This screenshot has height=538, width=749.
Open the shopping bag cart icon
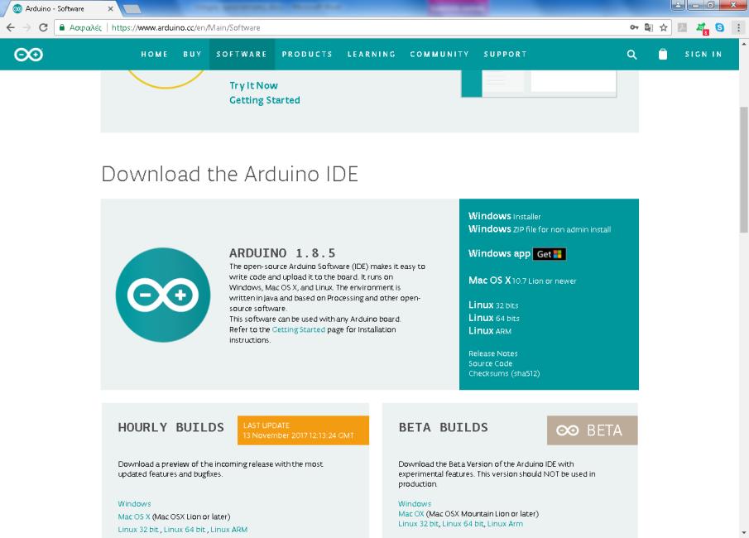click(663, 54)
